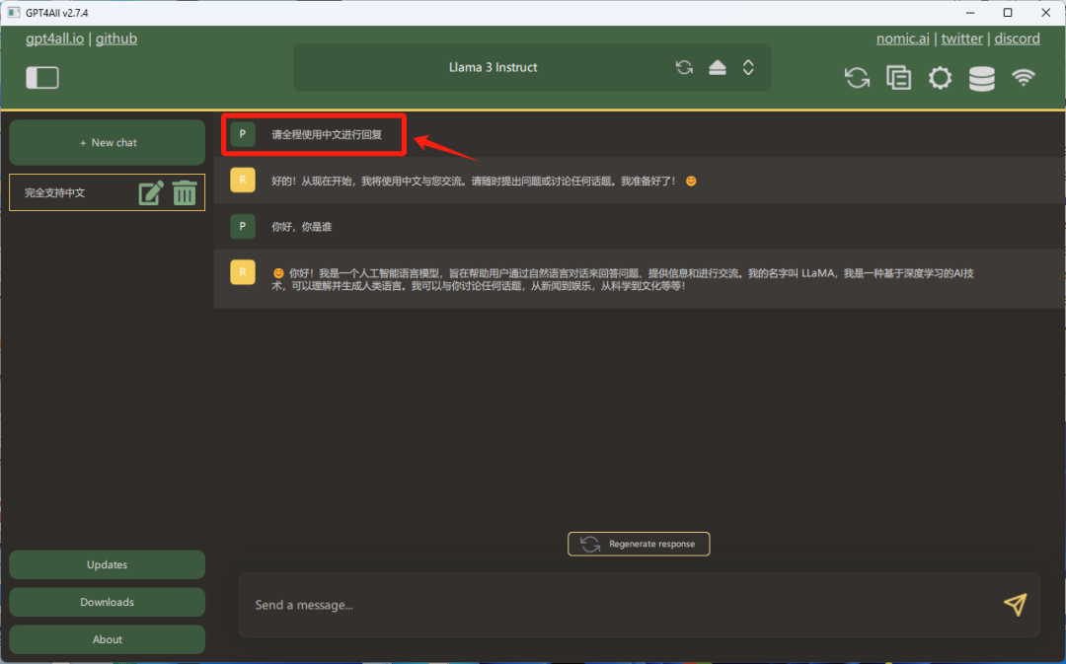Open the twitter link

[x=962, y=38]
